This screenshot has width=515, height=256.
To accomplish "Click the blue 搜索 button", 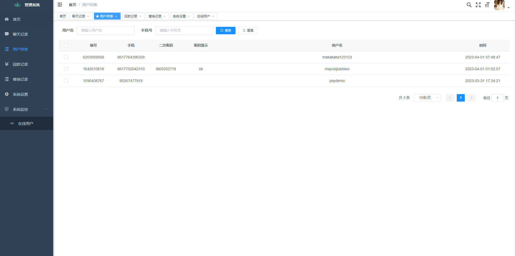I will click(226, 31).
